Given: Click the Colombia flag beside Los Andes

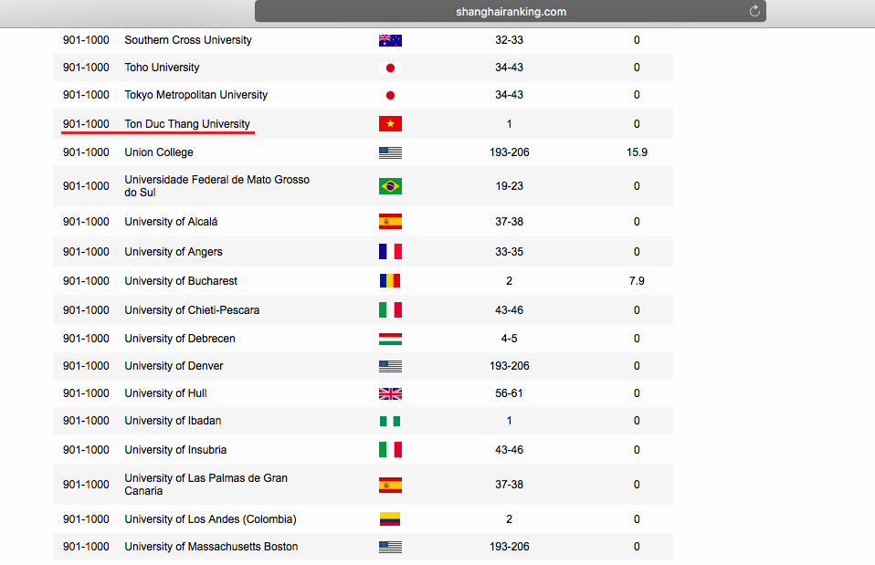Looking at the screenshot, I should point(390,519).
